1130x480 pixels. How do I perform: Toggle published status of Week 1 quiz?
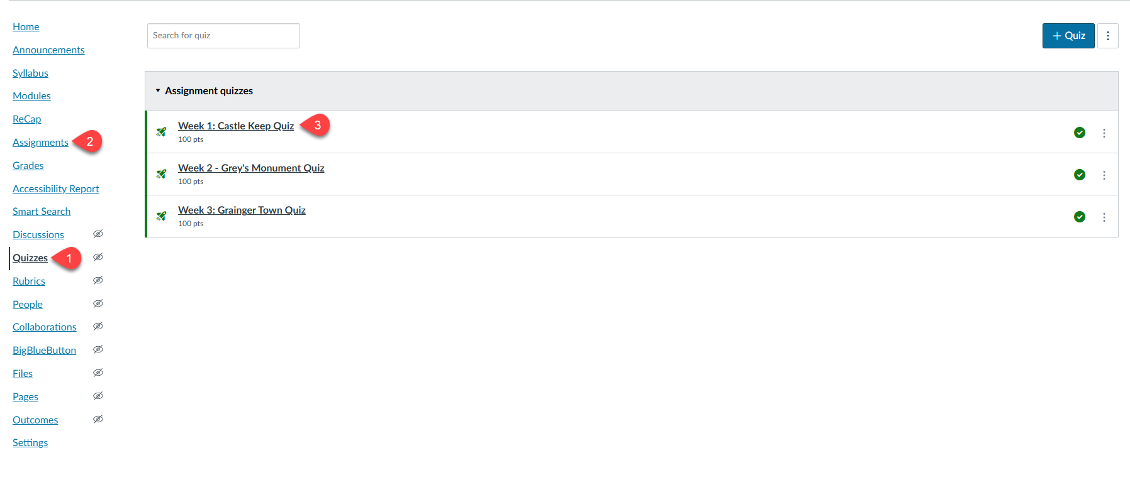pyautogui.click(x=1080, y=133)
